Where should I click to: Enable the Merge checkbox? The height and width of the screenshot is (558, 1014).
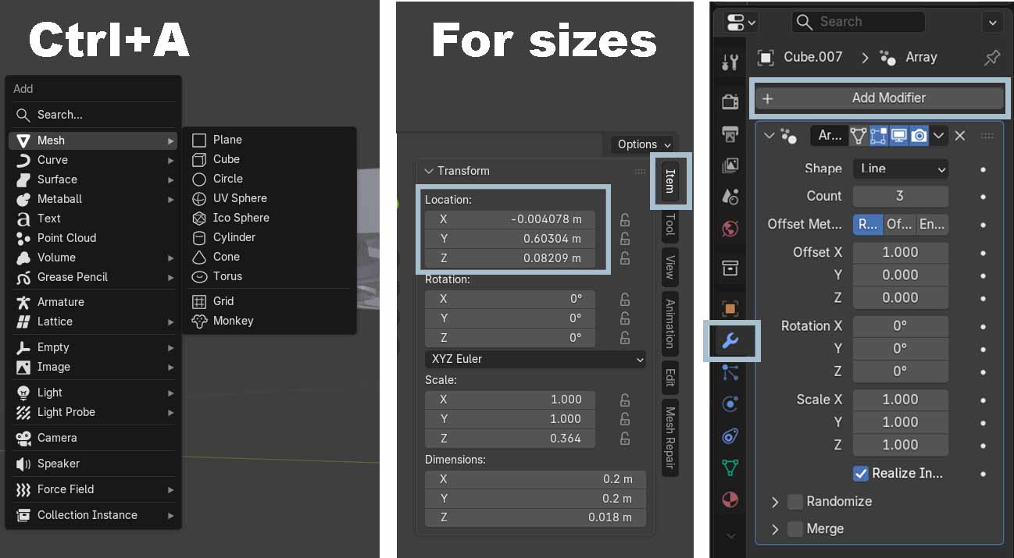(795, 528)
